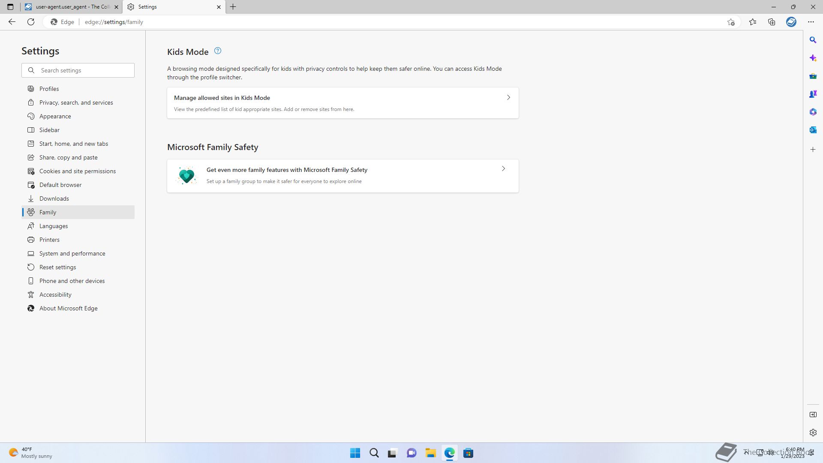Open File Explorer from taskbar
This screenshot has height=463, width=823.
(430, 453)
